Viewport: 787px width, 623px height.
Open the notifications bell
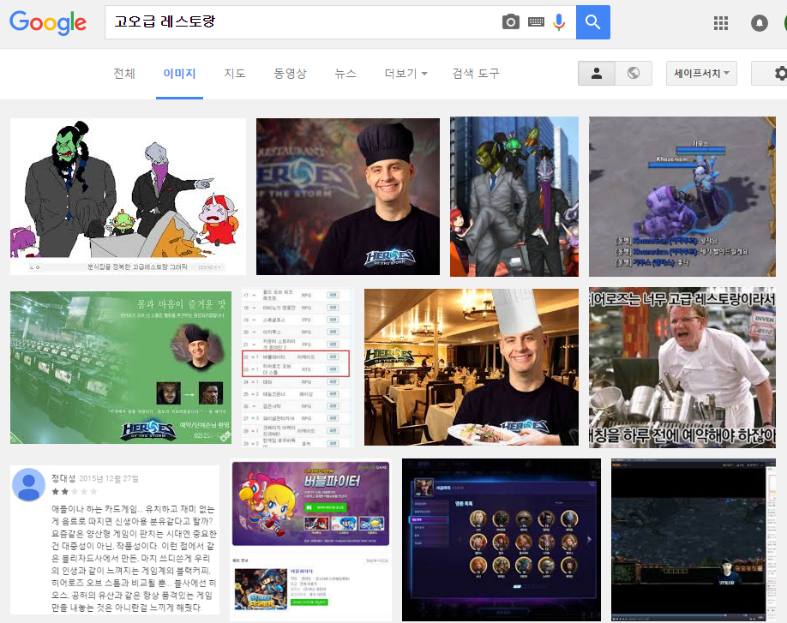coord(759,23)
